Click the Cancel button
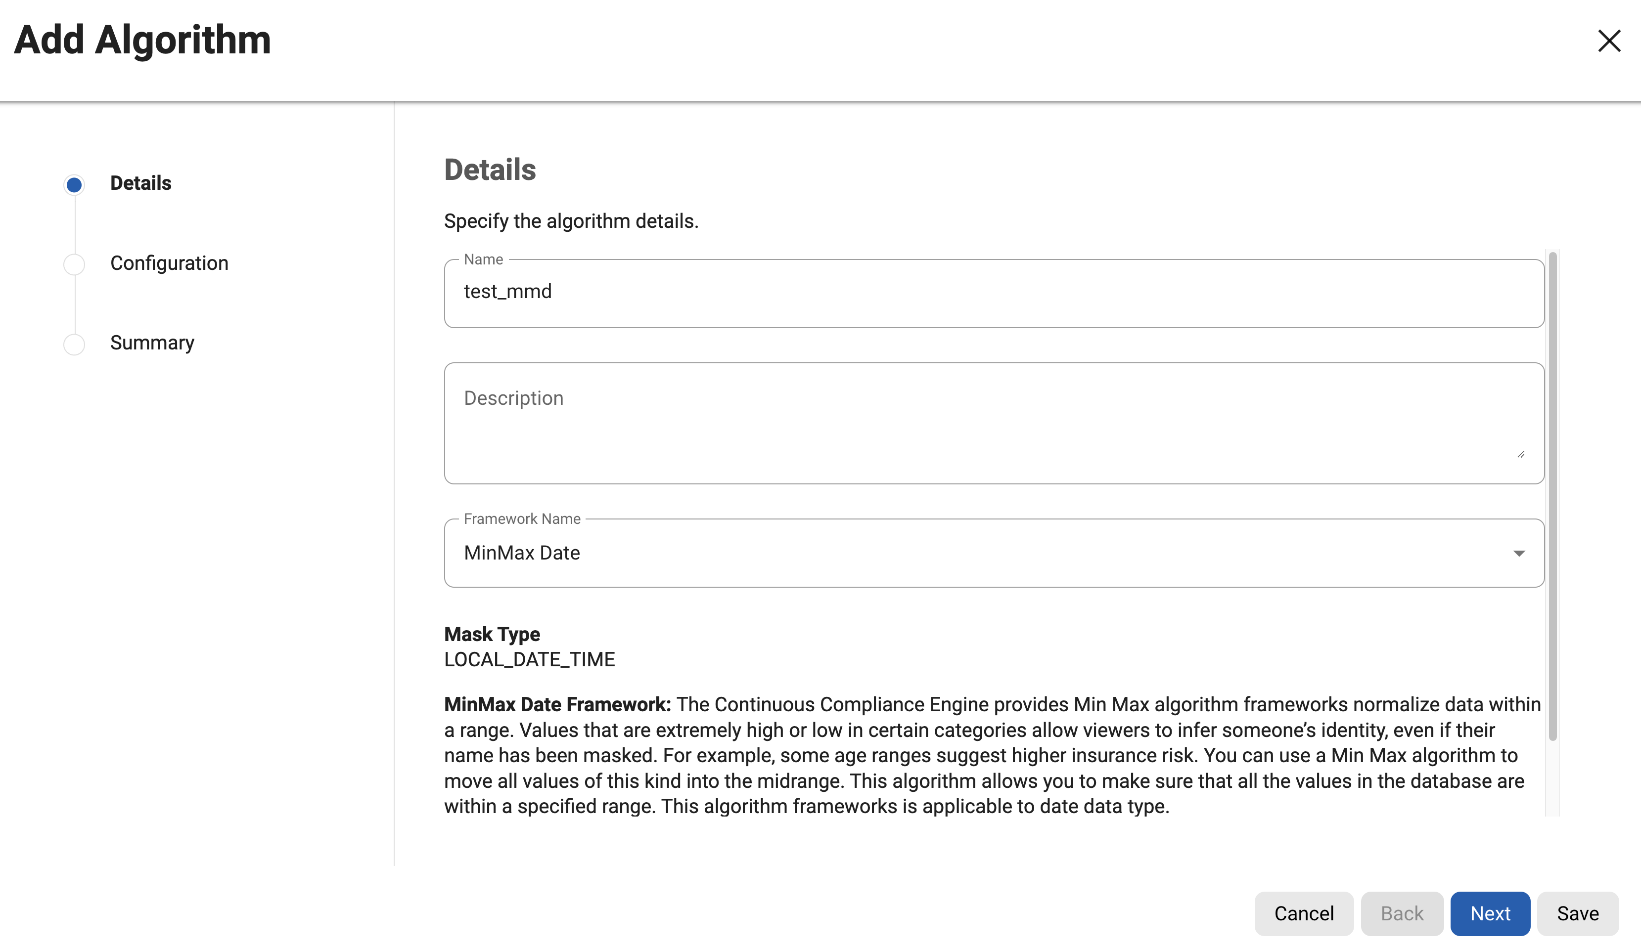1641x949 pixels. click(1304, 913)
